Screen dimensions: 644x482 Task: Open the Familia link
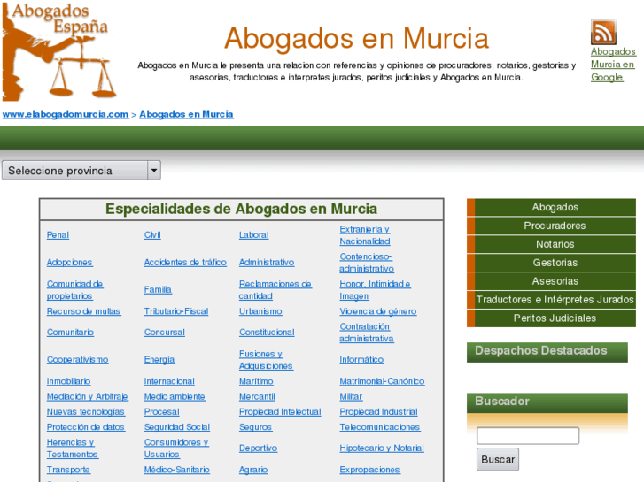point(158,289)
